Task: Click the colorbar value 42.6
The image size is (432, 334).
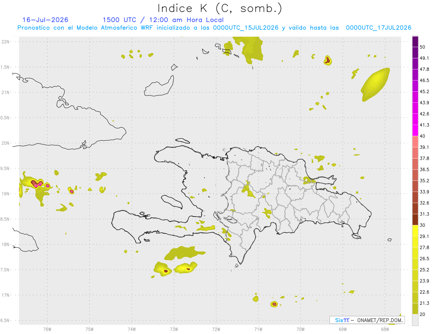Action: pyautogui.click(x=424, y=114)
